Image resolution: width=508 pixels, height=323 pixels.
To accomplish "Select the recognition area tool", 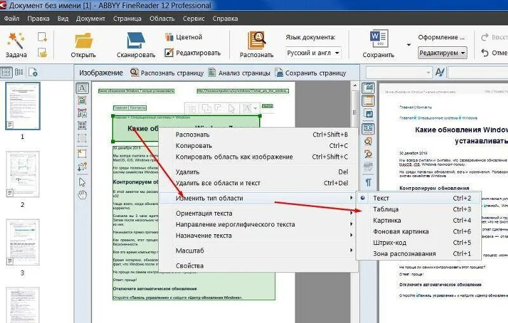I will pyautogui.click(x=82, y=138).
